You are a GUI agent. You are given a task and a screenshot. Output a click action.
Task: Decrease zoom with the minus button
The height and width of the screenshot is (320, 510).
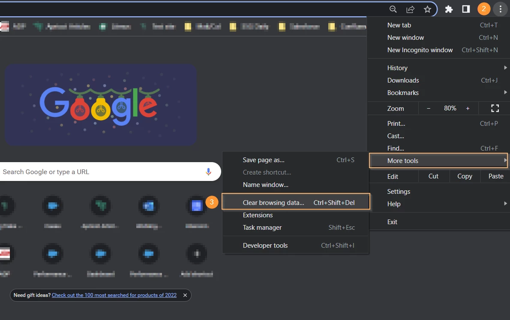coord(429,108)
